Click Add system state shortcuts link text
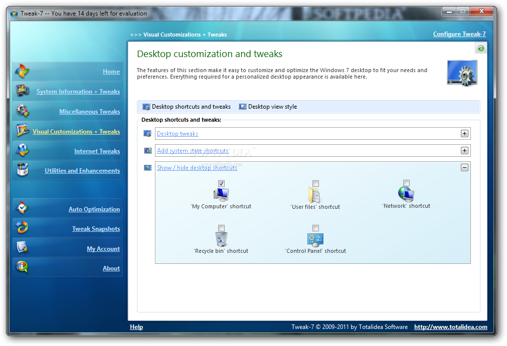 [193, 151]
